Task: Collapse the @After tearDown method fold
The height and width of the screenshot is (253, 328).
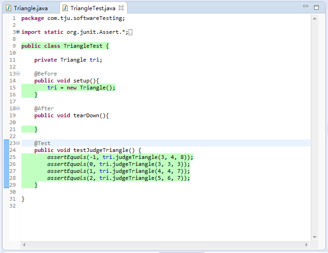Action: [18, 108]
